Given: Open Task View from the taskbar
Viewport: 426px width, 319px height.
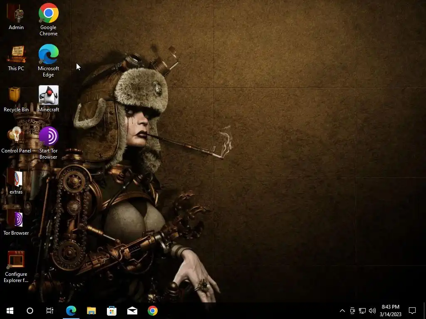Looking at the screenshot, I should (50, 311).
